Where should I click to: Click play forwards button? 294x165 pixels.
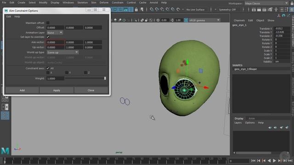click(x=274, y=161)
